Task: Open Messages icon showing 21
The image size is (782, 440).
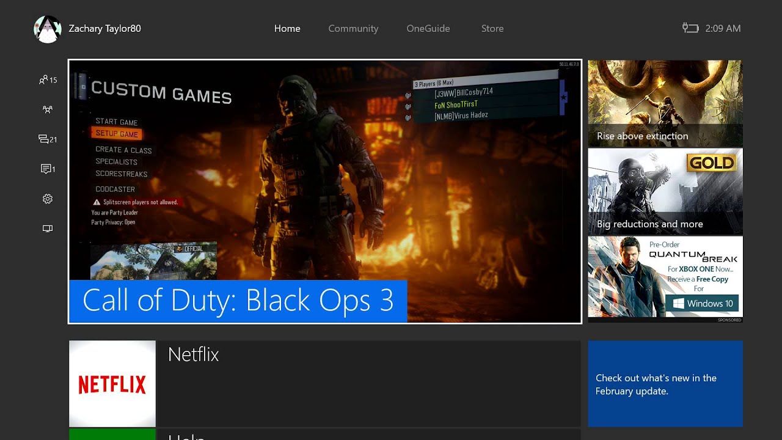Action: 48,139
